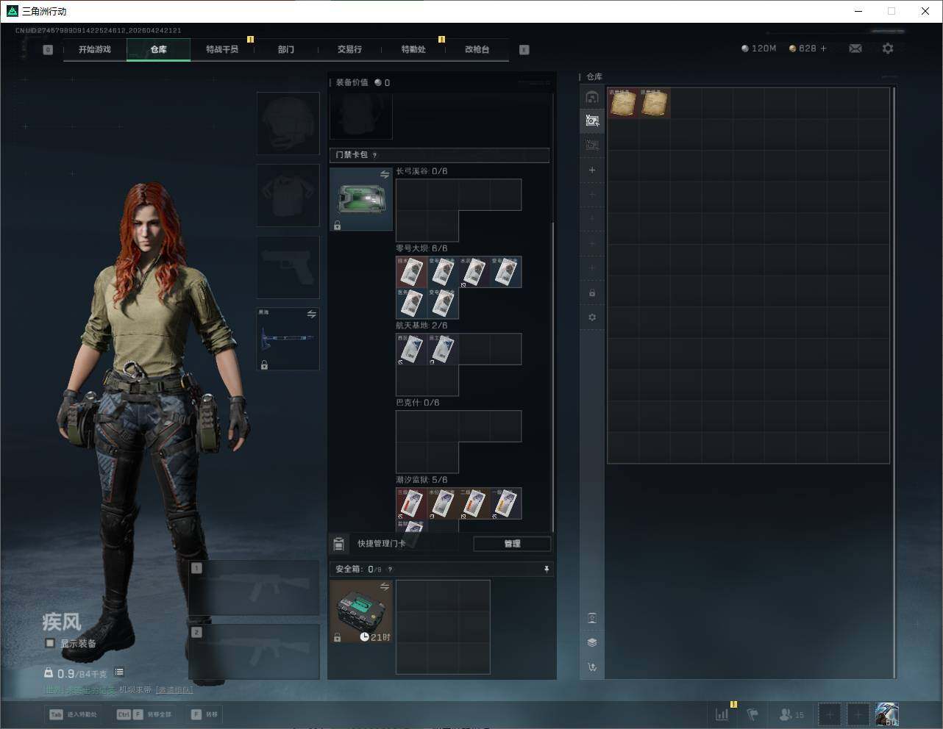Click the empty body armor slot
943x729 pixels.
tap(288, 195)
